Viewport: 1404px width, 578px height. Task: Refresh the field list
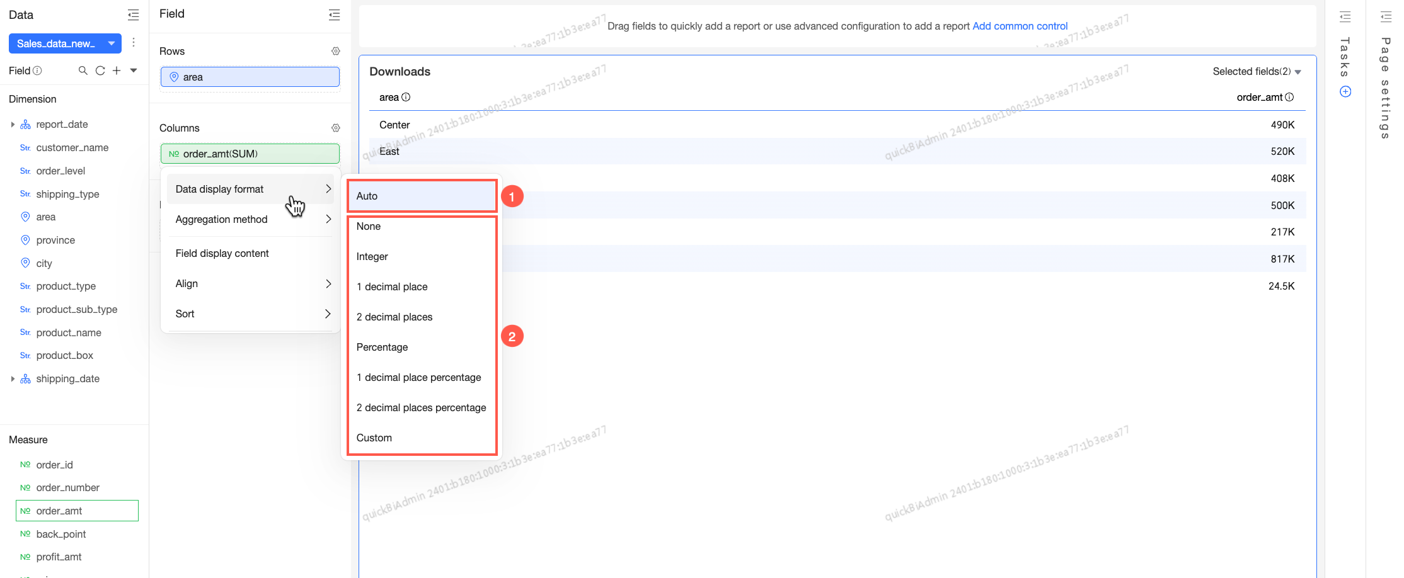tap(100, 71)
